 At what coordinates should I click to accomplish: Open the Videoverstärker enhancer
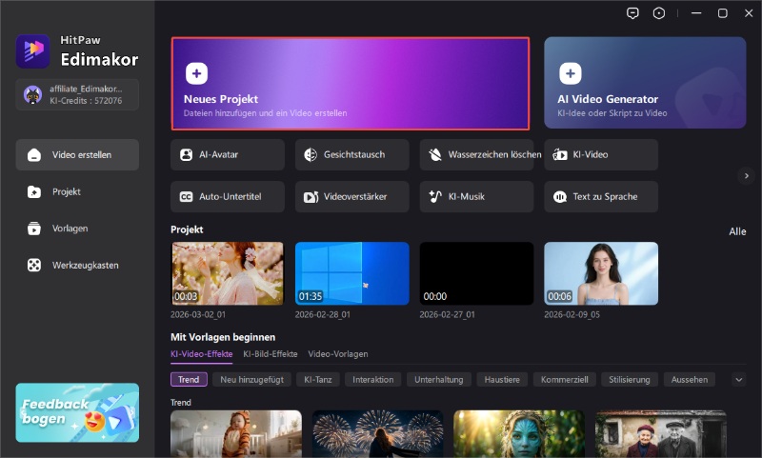[352, 196]
